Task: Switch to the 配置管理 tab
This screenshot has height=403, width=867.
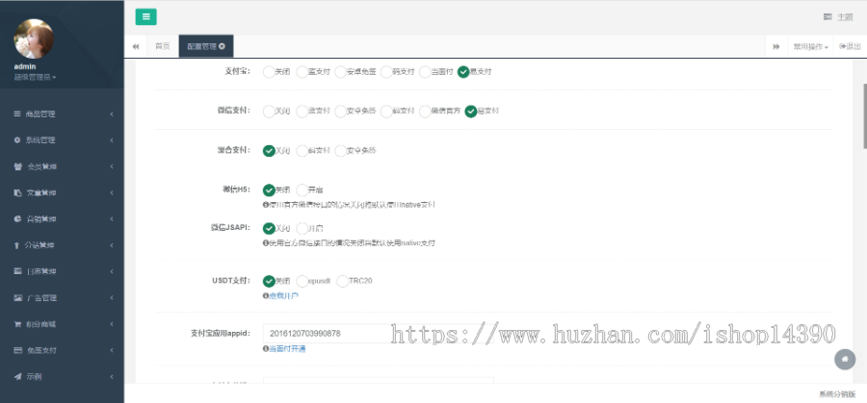Action: coord(206,46)
